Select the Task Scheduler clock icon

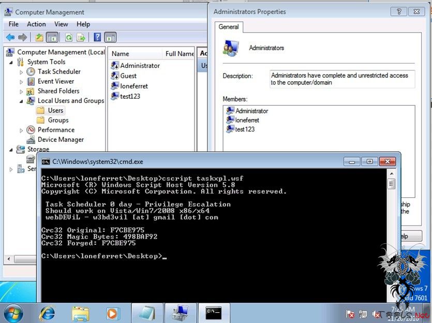click(x=31, y=71)
